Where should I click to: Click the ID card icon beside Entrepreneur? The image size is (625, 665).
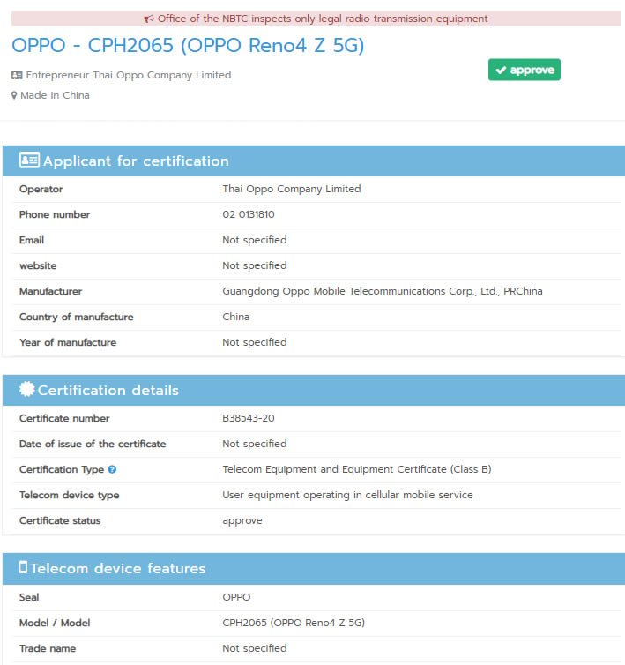[17, 75]
